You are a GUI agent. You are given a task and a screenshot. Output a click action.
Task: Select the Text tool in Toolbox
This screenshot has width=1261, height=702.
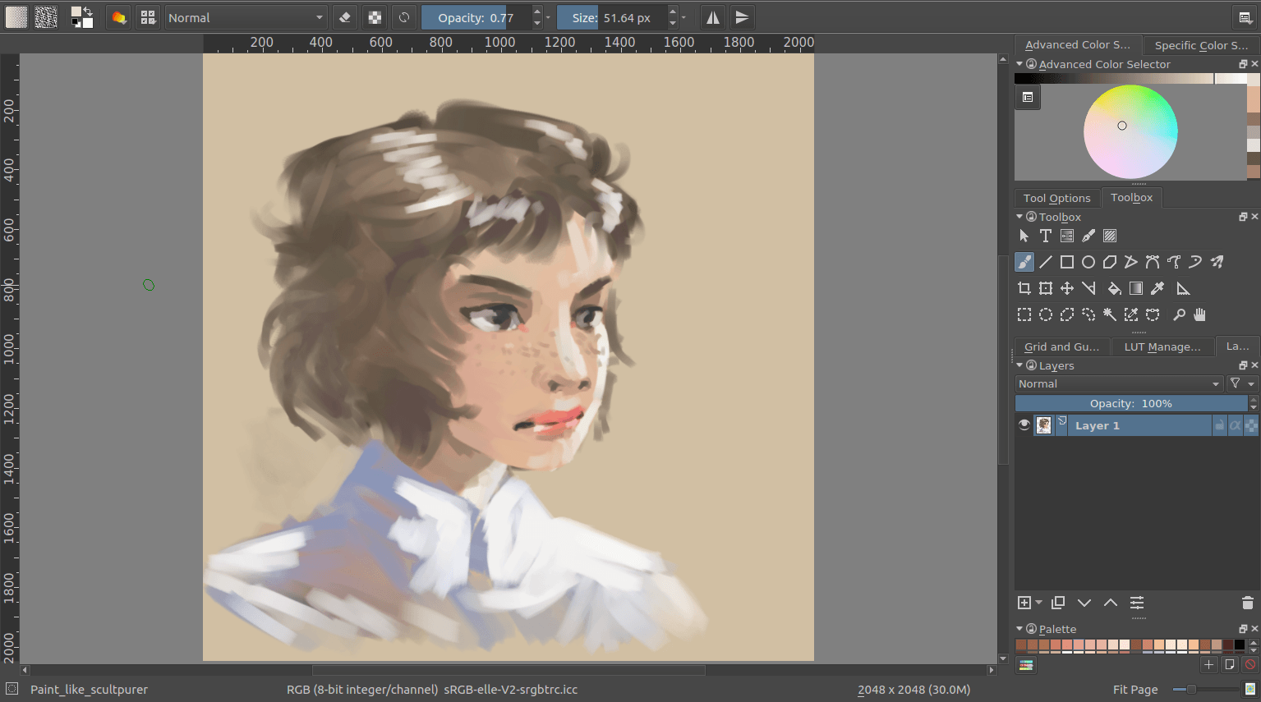pyautogui.click(x=1045, y=236)
